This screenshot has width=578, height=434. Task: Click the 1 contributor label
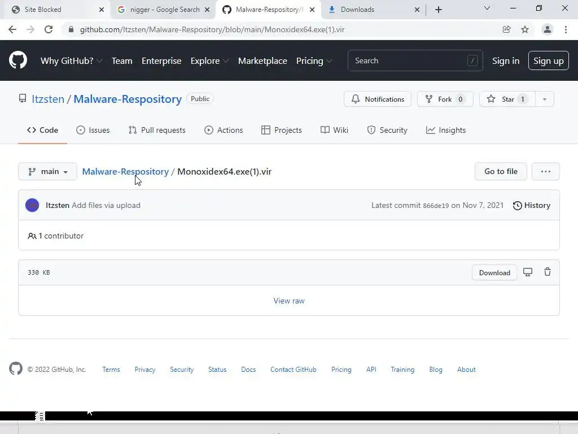56,236
